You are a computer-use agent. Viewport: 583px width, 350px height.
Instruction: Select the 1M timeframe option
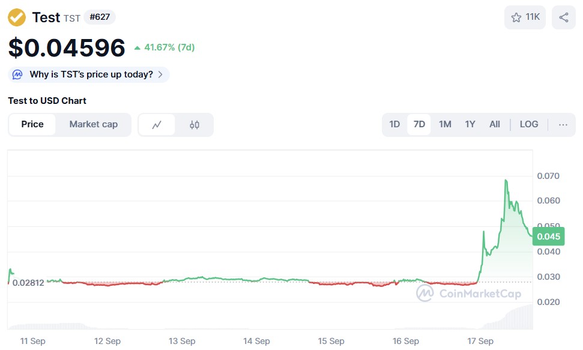445,124
